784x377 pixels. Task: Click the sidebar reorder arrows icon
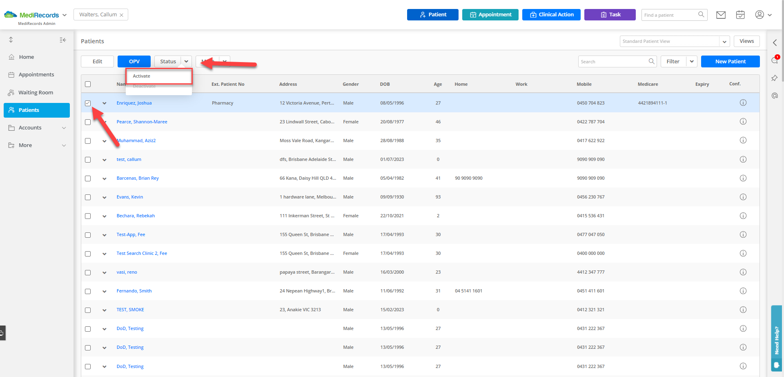coord(11,40)
